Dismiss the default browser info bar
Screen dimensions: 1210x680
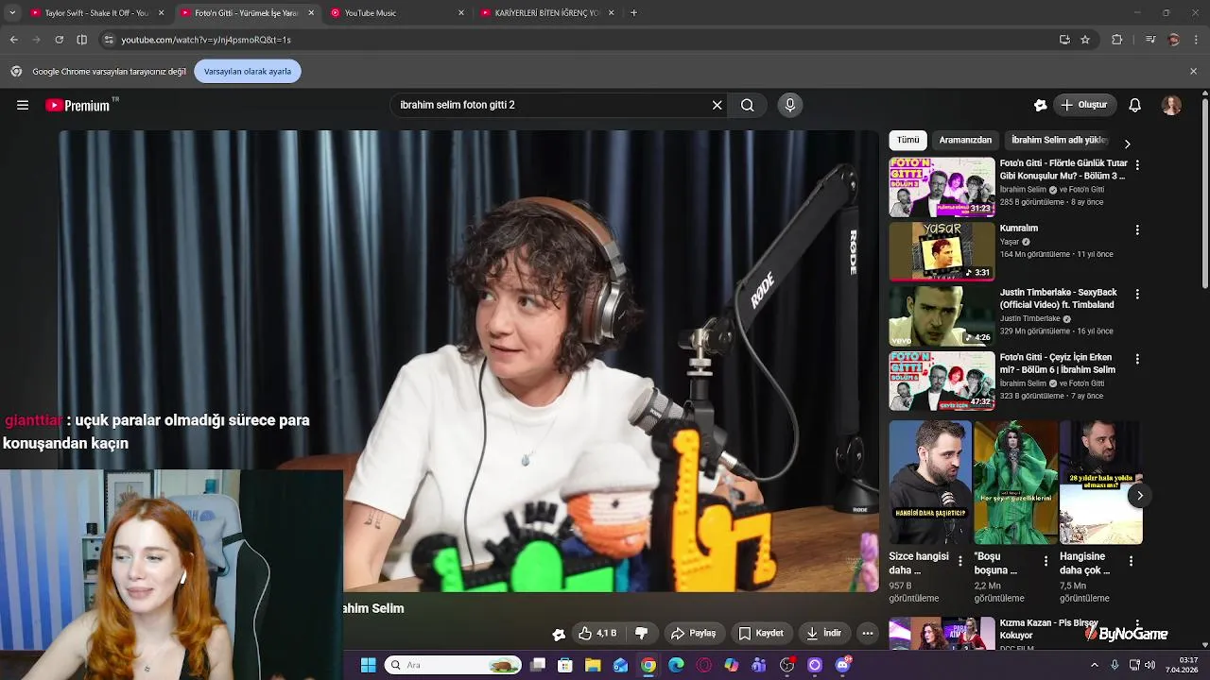point(1193,71)
